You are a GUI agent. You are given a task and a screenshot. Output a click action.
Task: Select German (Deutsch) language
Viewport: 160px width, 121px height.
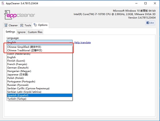(40, 68)
